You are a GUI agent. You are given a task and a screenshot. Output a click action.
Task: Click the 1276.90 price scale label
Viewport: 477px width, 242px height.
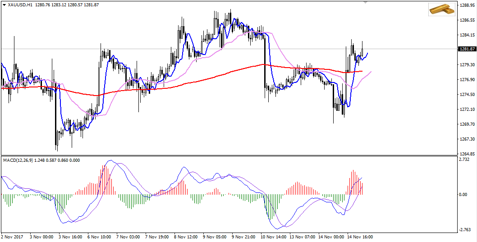468,80
